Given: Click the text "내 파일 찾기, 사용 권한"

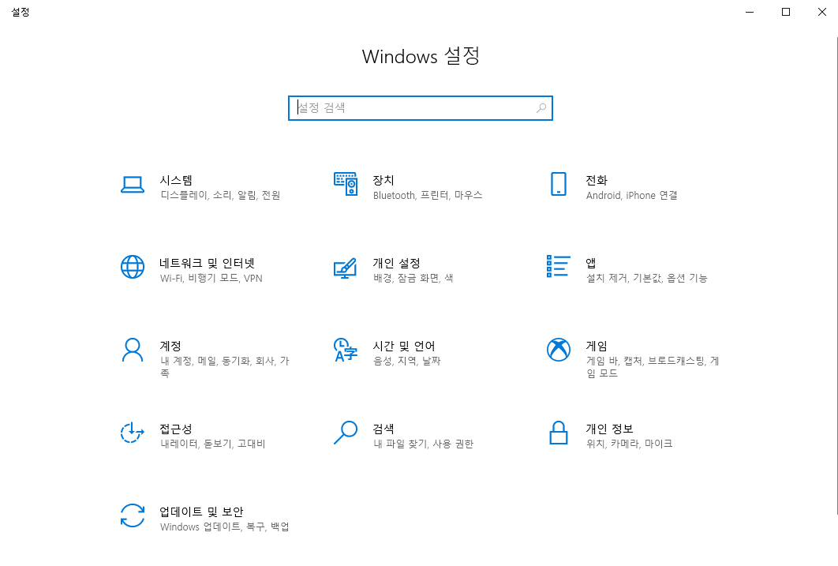Looking at the screenshot, I should click(x=423, y=444).
